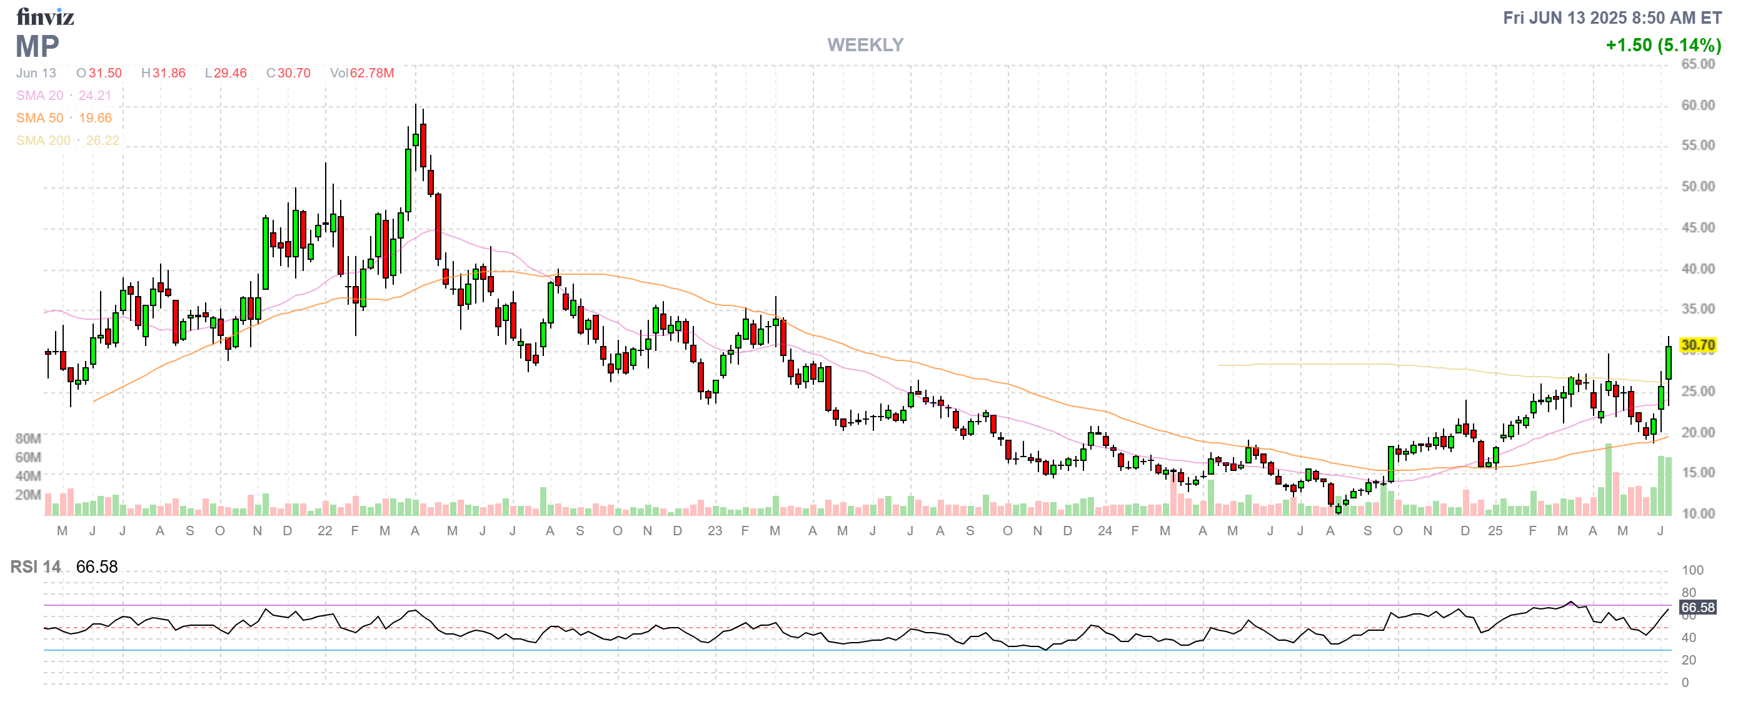Click the SMA 20 legend label

(40, 96)
